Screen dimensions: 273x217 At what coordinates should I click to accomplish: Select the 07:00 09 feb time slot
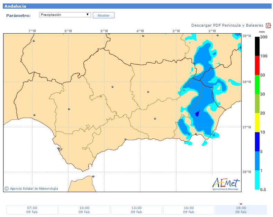[32, 210]
